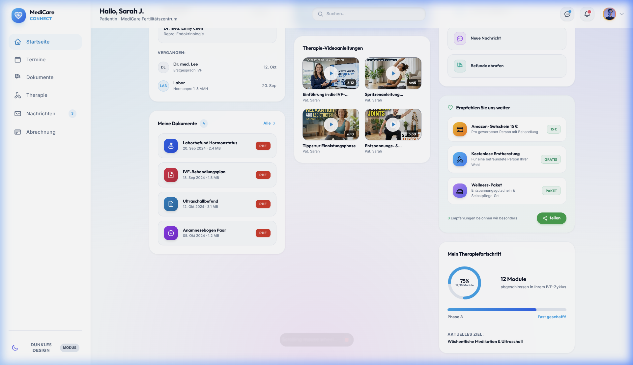Click the 75% circular progress ring
The width and height of the screenshot is (633, 365).
pos(464,283)
